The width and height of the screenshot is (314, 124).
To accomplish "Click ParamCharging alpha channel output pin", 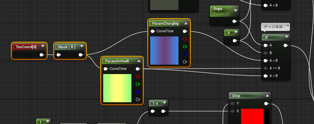I will point(185,62).
